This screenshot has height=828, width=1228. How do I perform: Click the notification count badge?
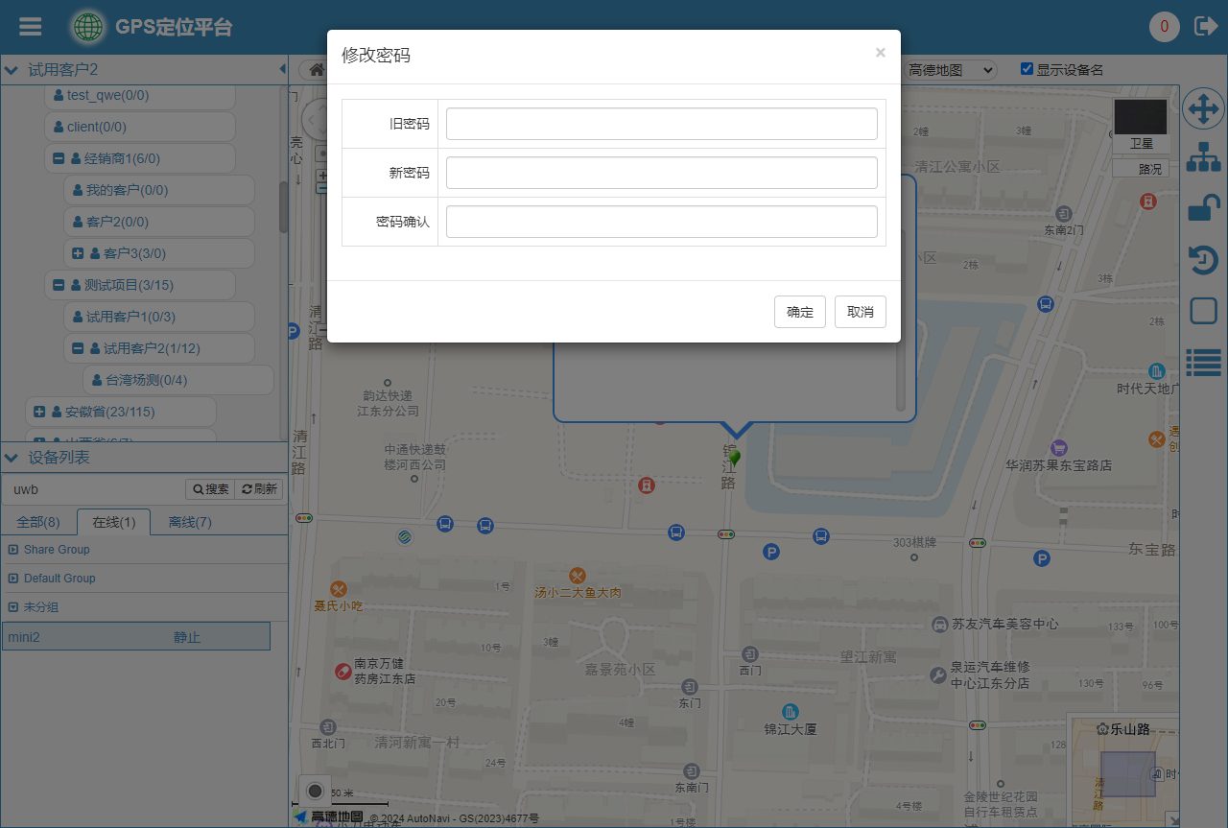tap(1164, 27)
